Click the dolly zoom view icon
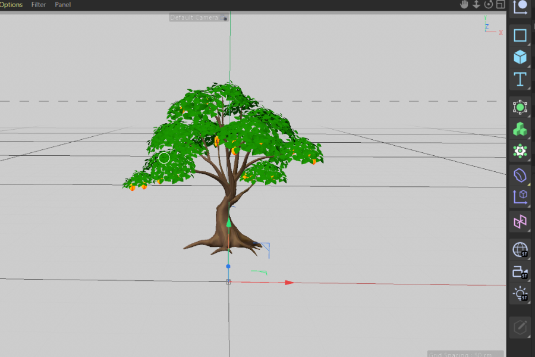This screenshot has width=535, height=357. (x=476, y=4)
